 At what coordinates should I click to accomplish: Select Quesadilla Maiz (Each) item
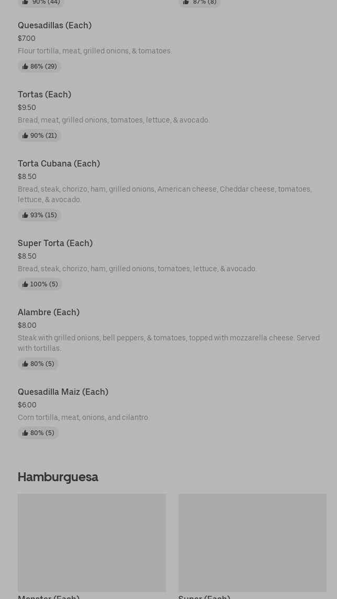63,392
